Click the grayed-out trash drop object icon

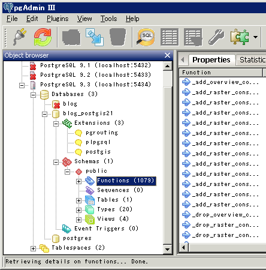pos(118,37)
